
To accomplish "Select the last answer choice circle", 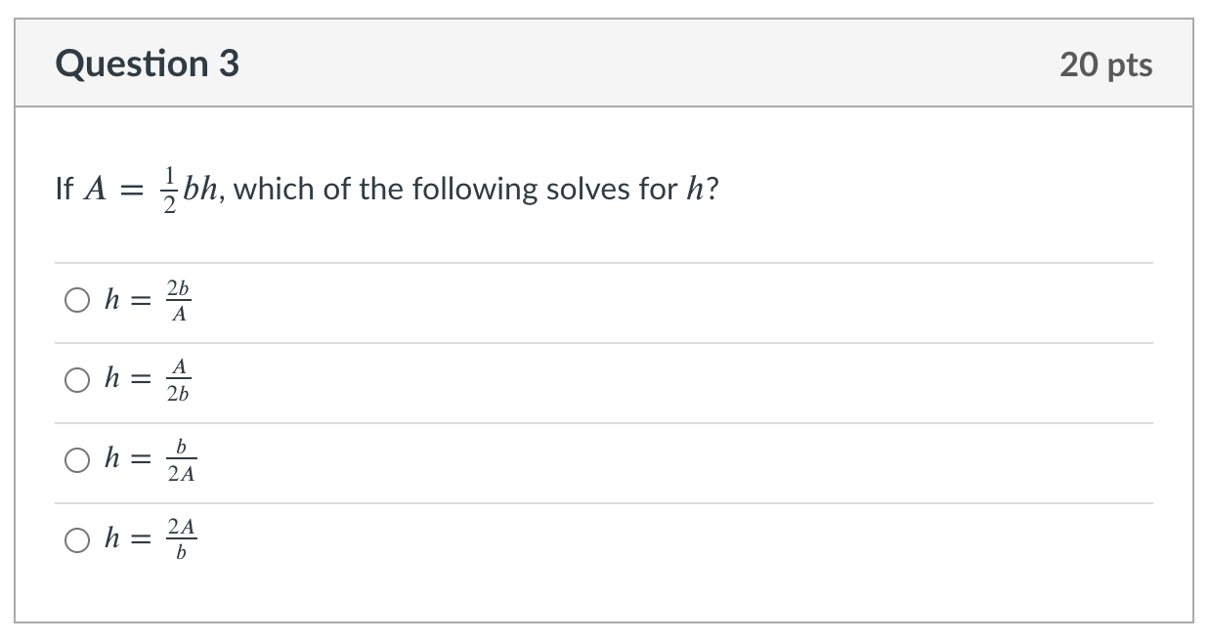I will pos(76,538).
